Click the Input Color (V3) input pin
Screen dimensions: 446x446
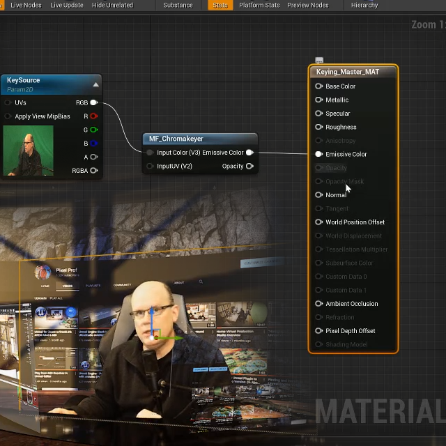[150, 153]
